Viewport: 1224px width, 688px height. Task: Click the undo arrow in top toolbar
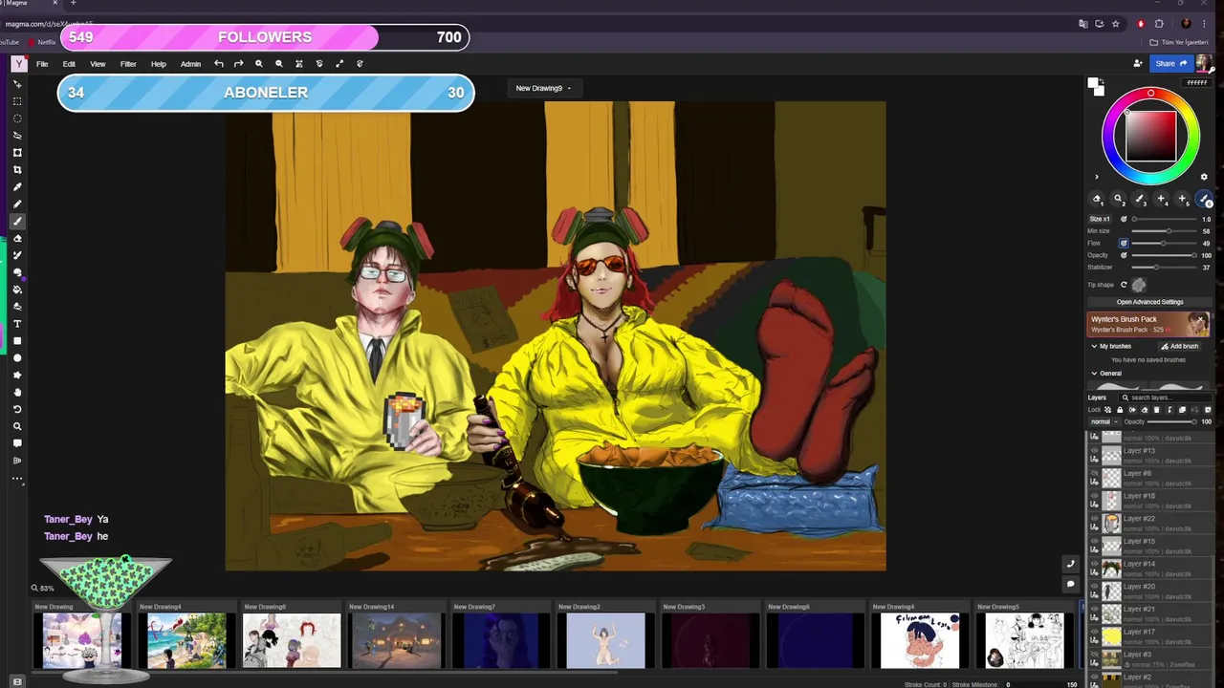219,64
